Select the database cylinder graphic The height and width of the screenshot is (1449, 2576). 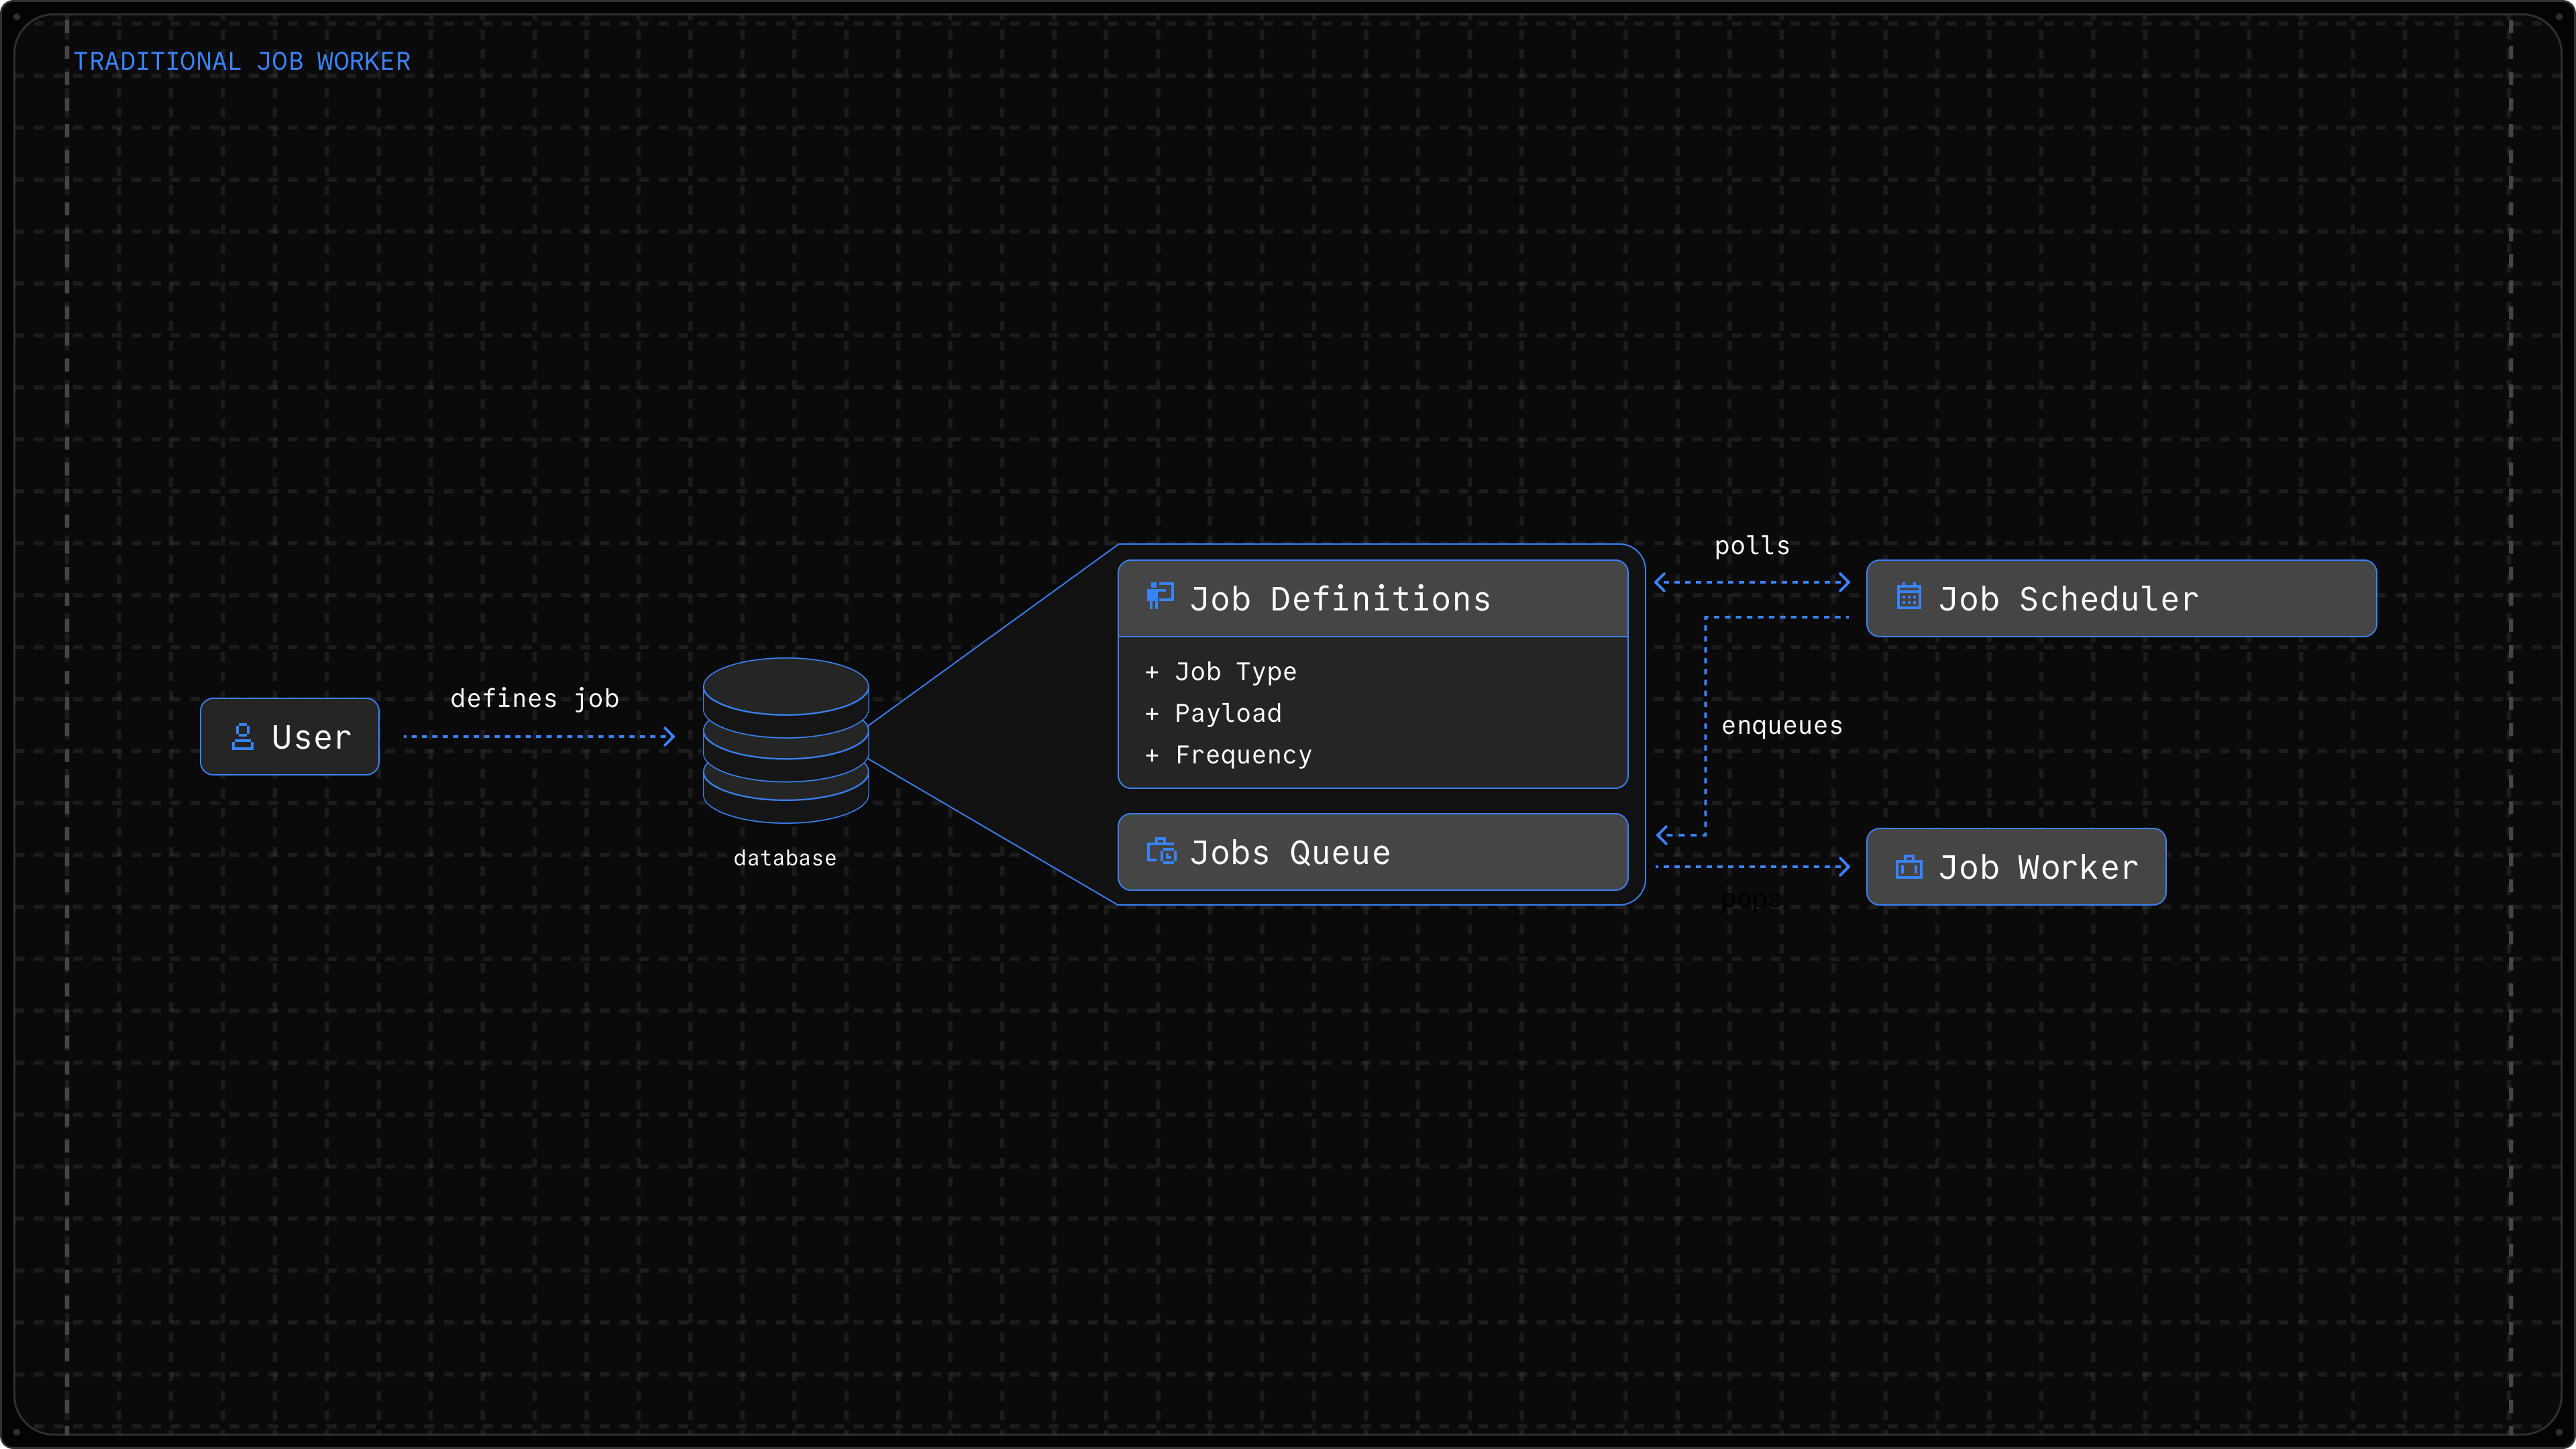[x=786, y=740]
